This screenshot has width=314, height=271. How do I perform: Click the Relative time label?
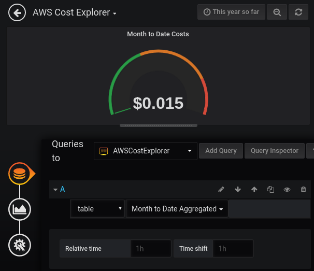(x=83, y=249)
